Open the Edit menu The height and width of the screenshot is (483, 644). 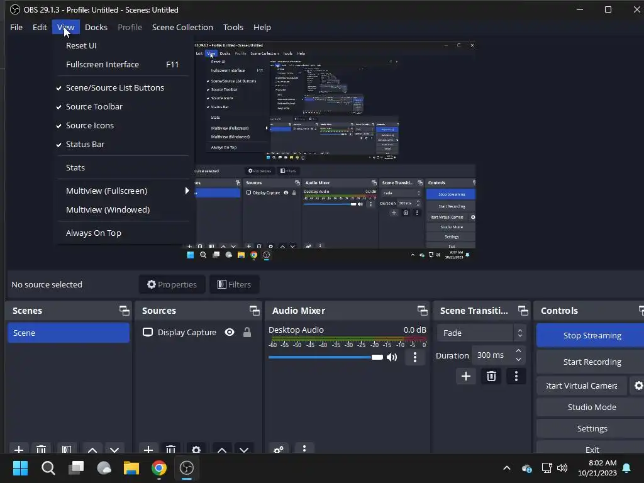tap(40, 27)
